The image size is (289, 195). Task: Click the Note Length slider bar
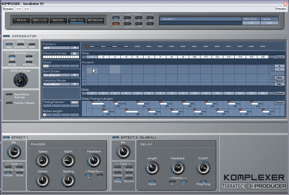61,115
